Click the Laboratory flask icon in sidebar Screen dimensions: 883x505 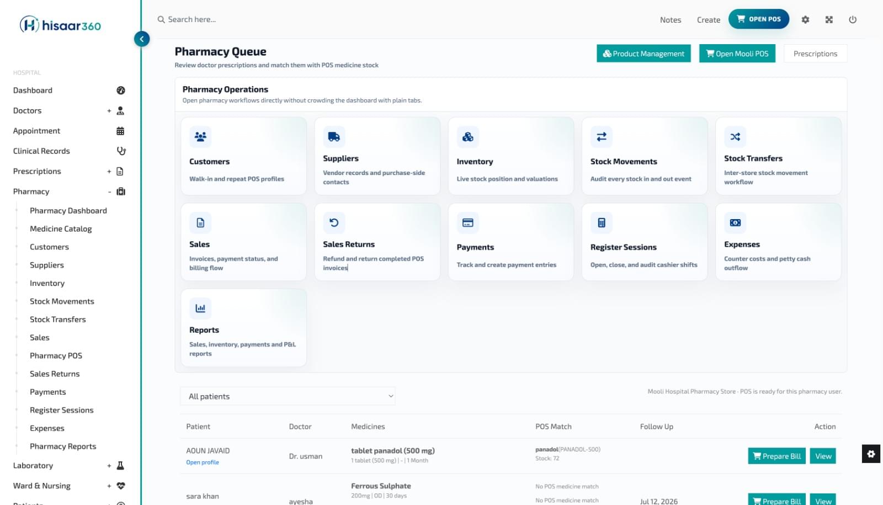point(120,466)
